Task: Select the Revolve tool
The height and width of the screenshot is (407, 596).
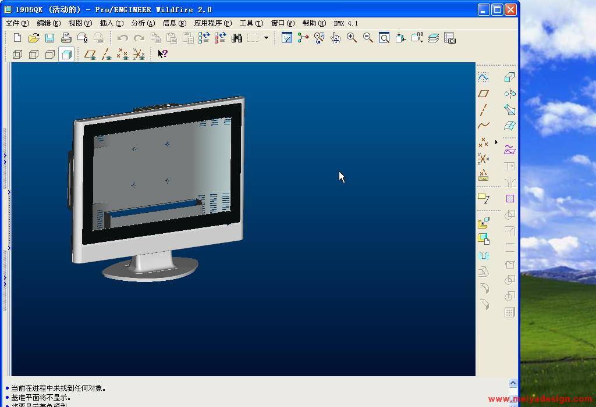Action: (510, 94)
